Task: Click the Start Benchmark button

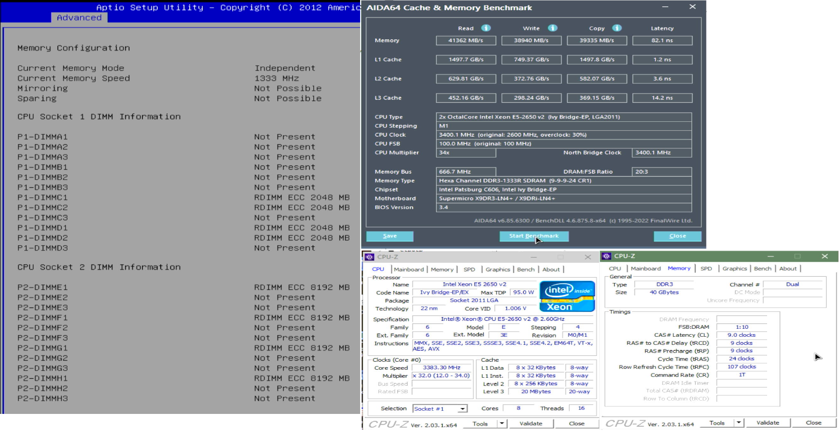Action: coord(534,236)
